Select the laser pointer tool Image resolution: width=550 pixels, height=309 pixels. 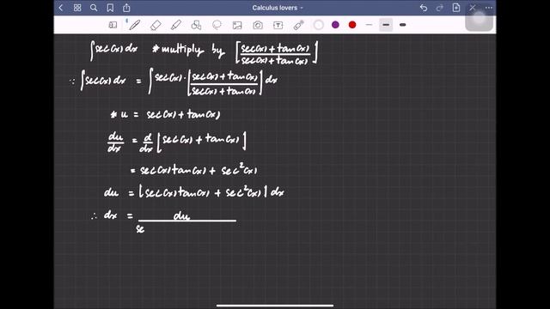pyautogui.click(x=298, y=25)
